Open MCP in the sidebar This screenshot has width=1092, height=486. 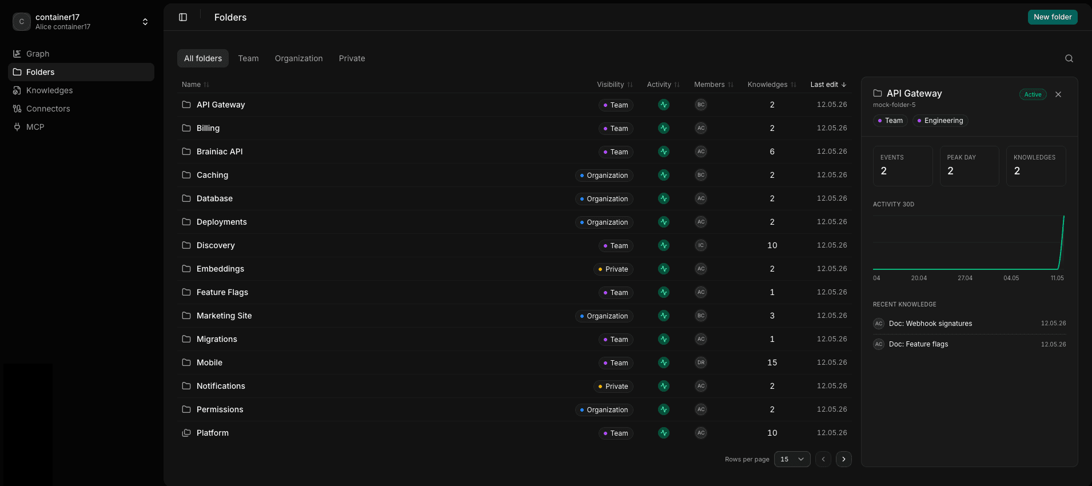click(x=81, y=127)
